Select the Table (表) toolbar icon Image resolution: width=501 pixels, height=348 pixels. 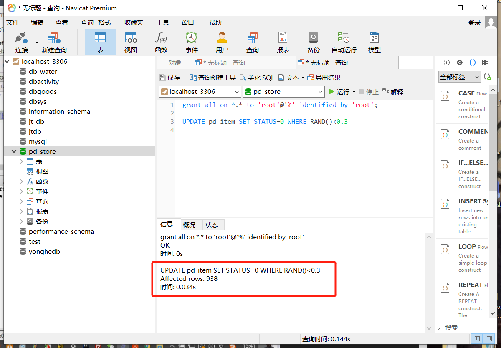point(100,42)
